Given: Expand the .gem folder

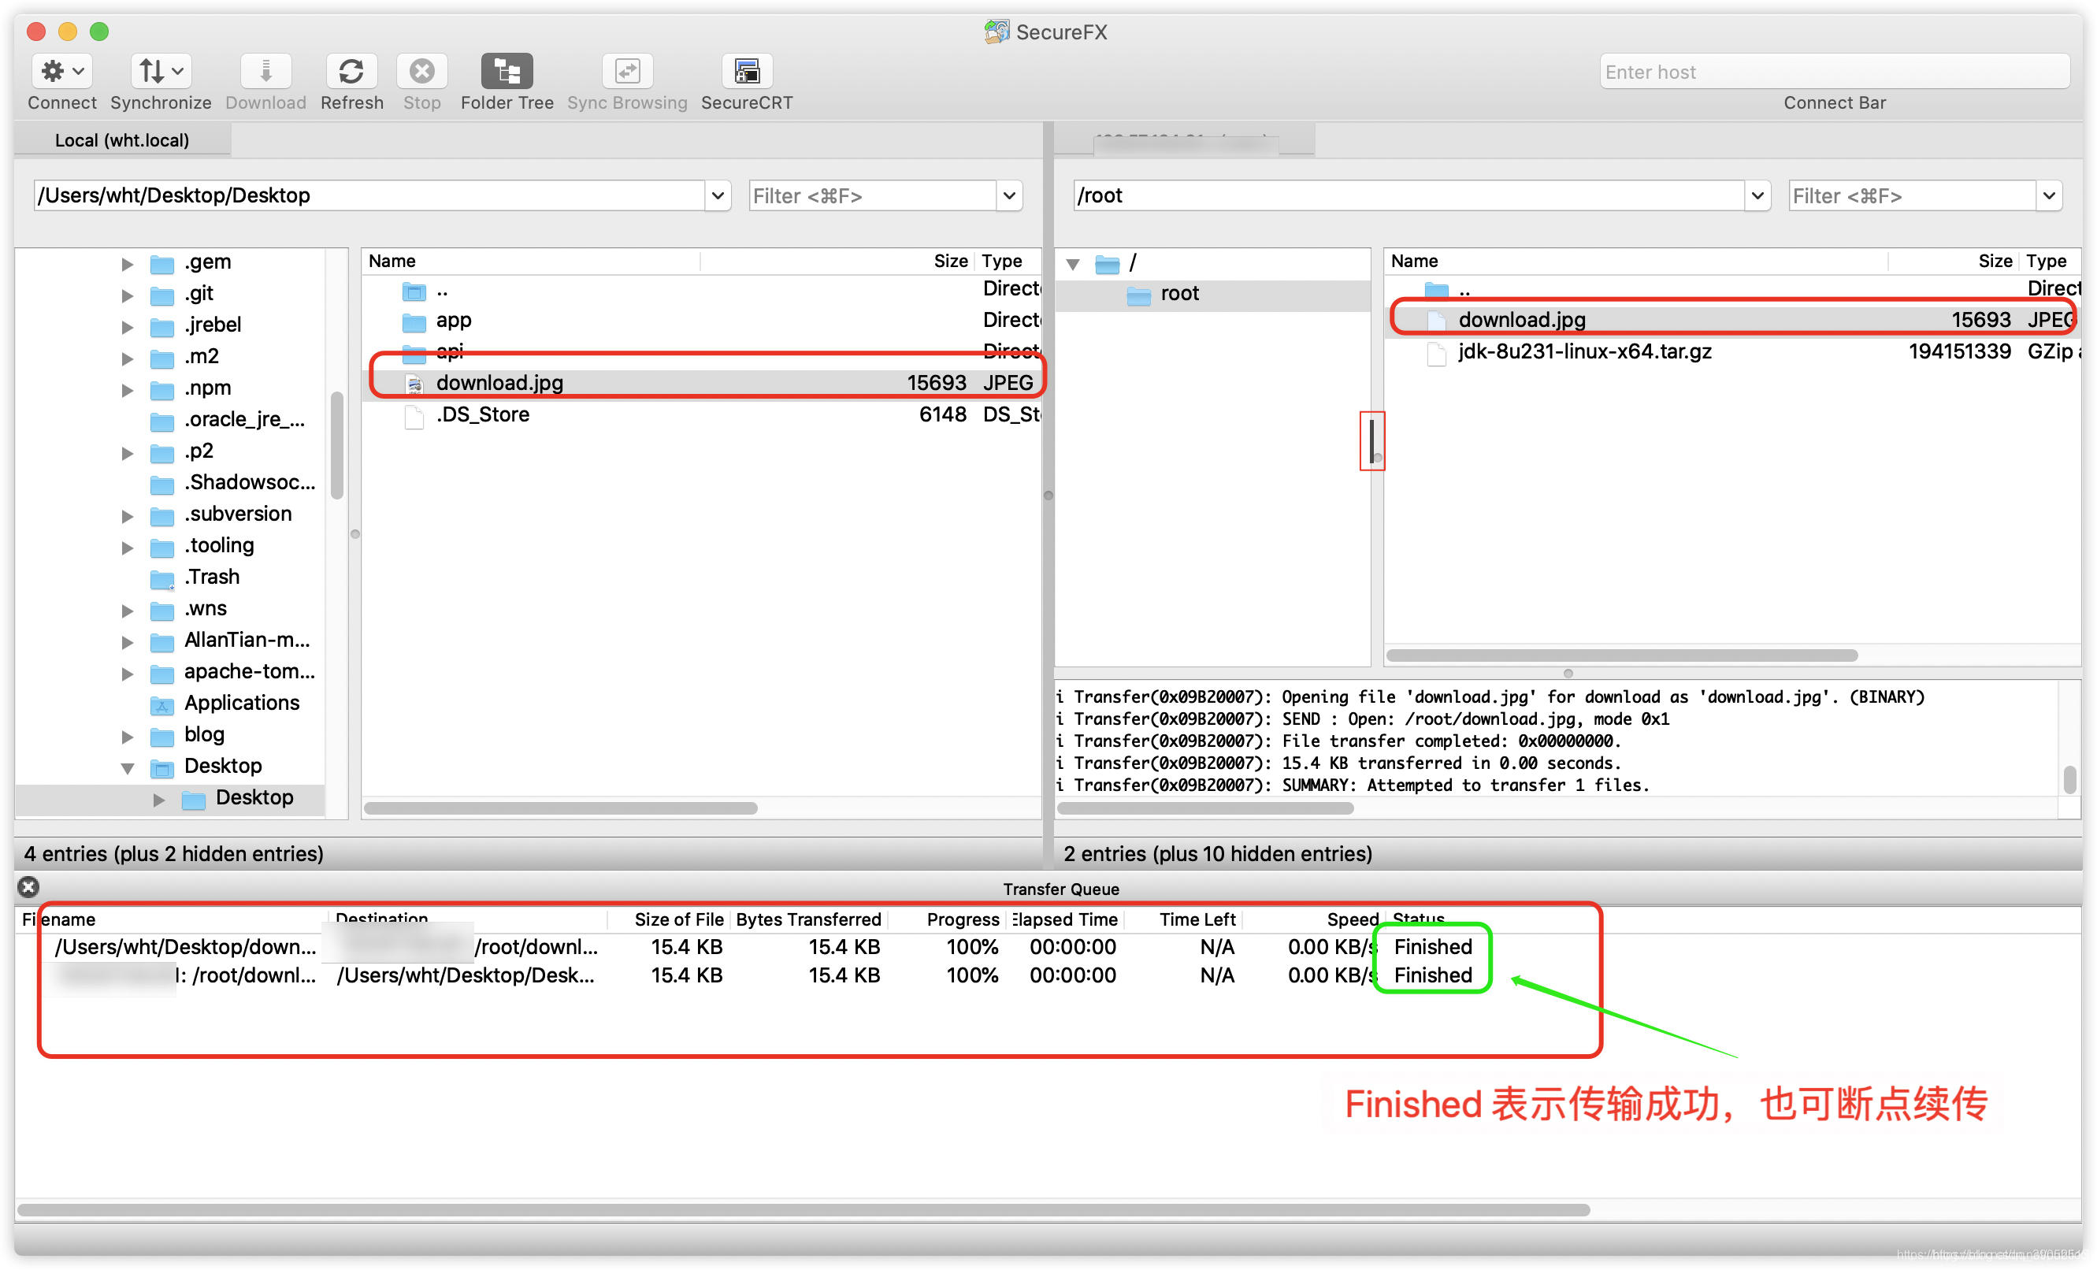Looking at the screenshot, I should (127, 264).
